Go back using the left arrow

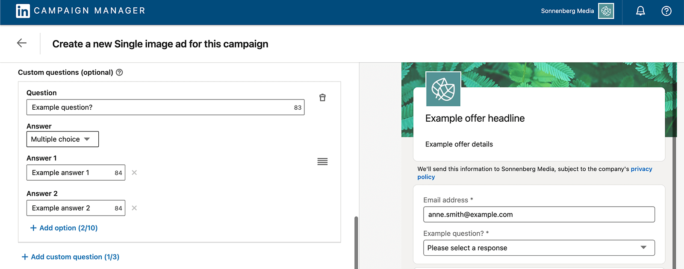[22, 43]
